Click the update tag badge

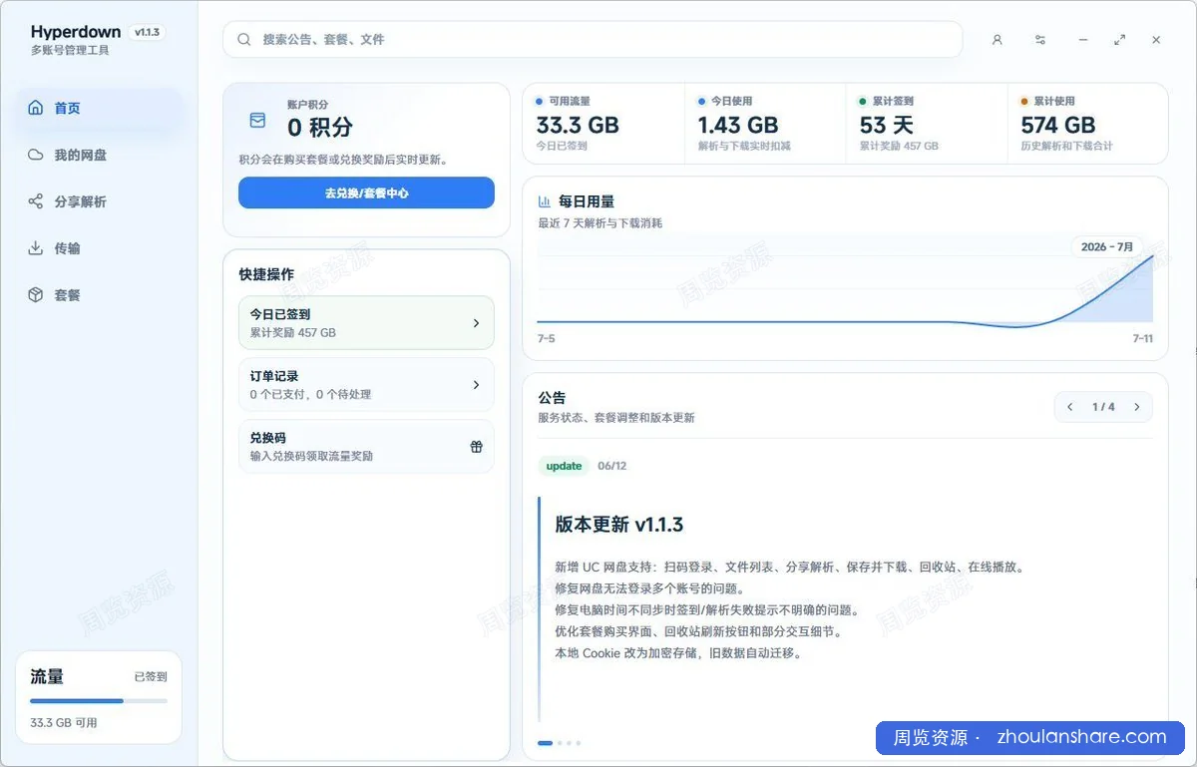coord(564,466)
